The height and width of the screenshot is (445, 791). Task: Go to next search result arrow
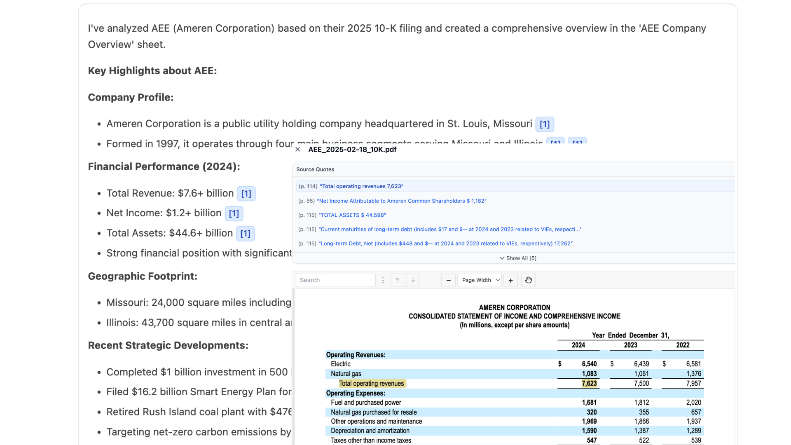(x=413, y=280)
